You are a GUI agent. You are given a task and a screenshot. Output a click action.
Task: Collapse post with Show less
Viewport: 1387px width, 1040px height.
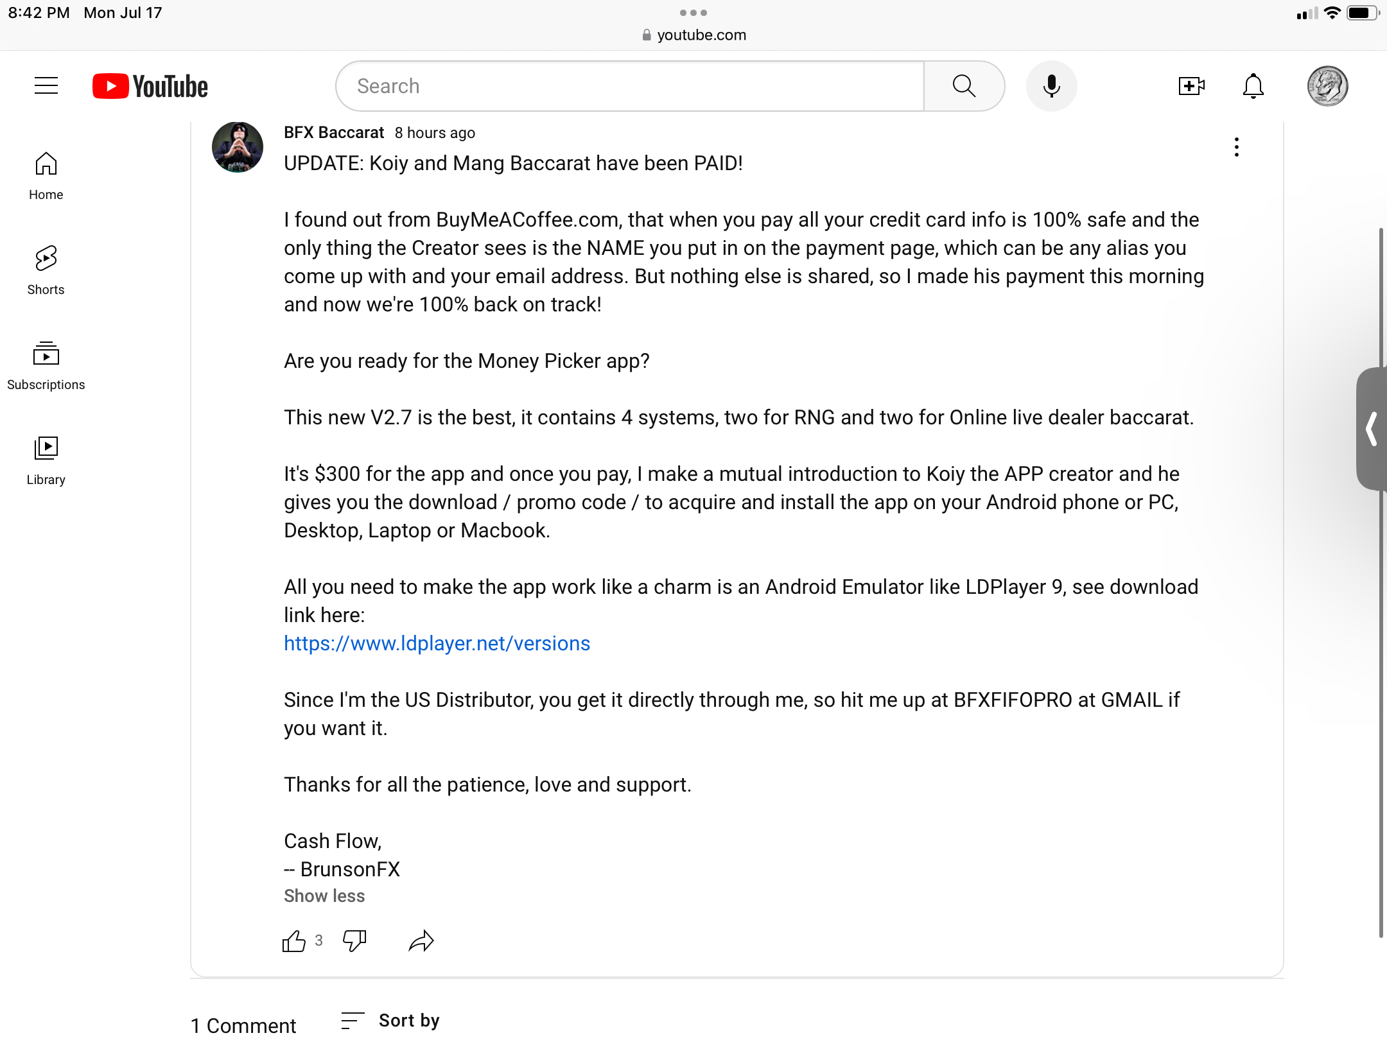coord(324,896)
